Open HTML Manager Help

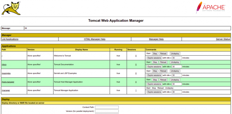[x=95, y=39]
